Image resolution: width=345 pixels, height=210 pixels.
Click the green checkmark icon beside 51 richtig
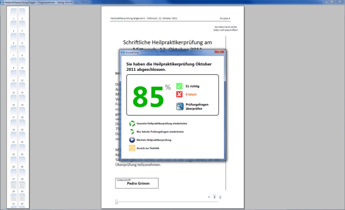[179, 86]
